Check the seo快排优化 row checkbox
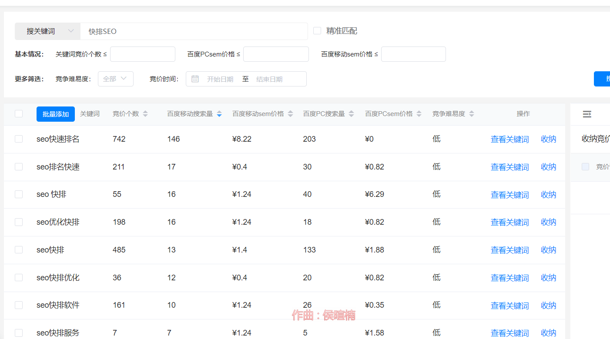610x339 pixels. pyautogui.click(x=19, y=277)
